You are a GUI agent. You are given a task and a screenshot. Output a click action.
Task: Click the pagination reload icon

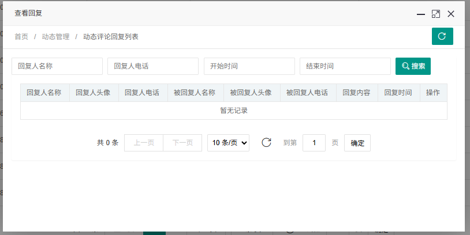(266, 143)
